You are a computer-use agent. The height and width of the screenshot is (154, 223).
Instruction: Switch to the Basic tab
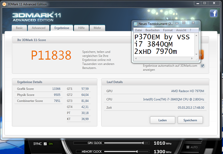click(19, 28)
